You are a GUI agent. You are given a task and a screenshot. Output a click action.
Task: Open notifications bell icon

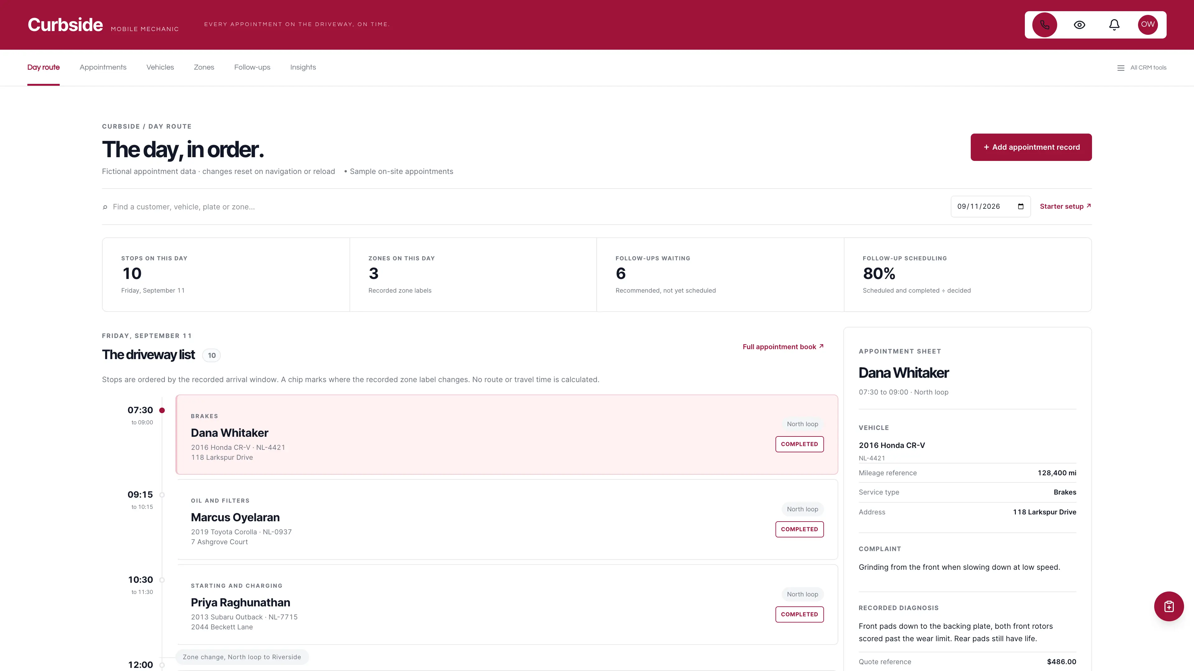pos(1114,25)
